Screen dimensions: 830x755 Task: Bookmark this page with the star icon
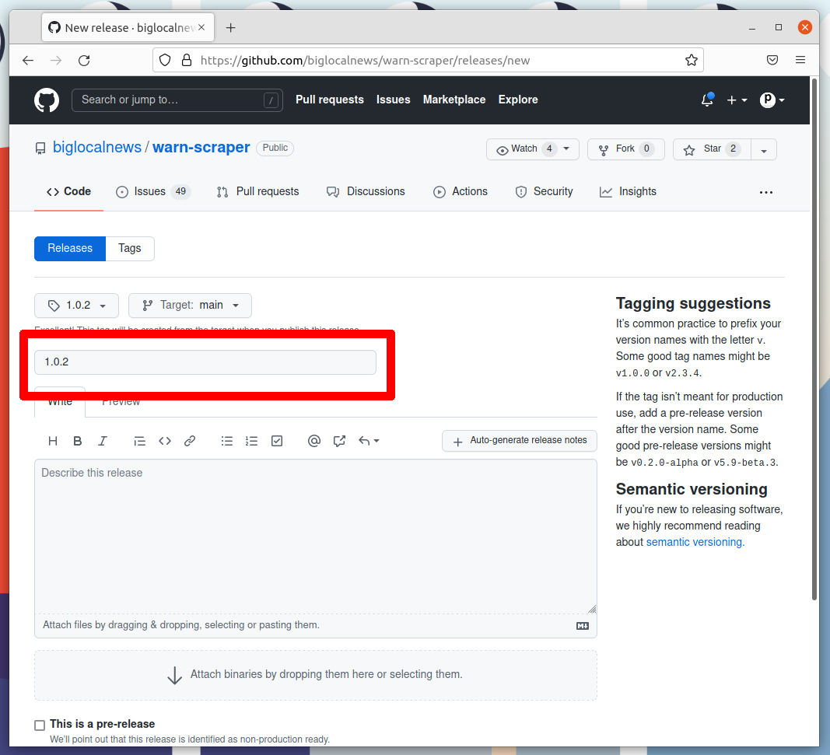pos(692,61)
